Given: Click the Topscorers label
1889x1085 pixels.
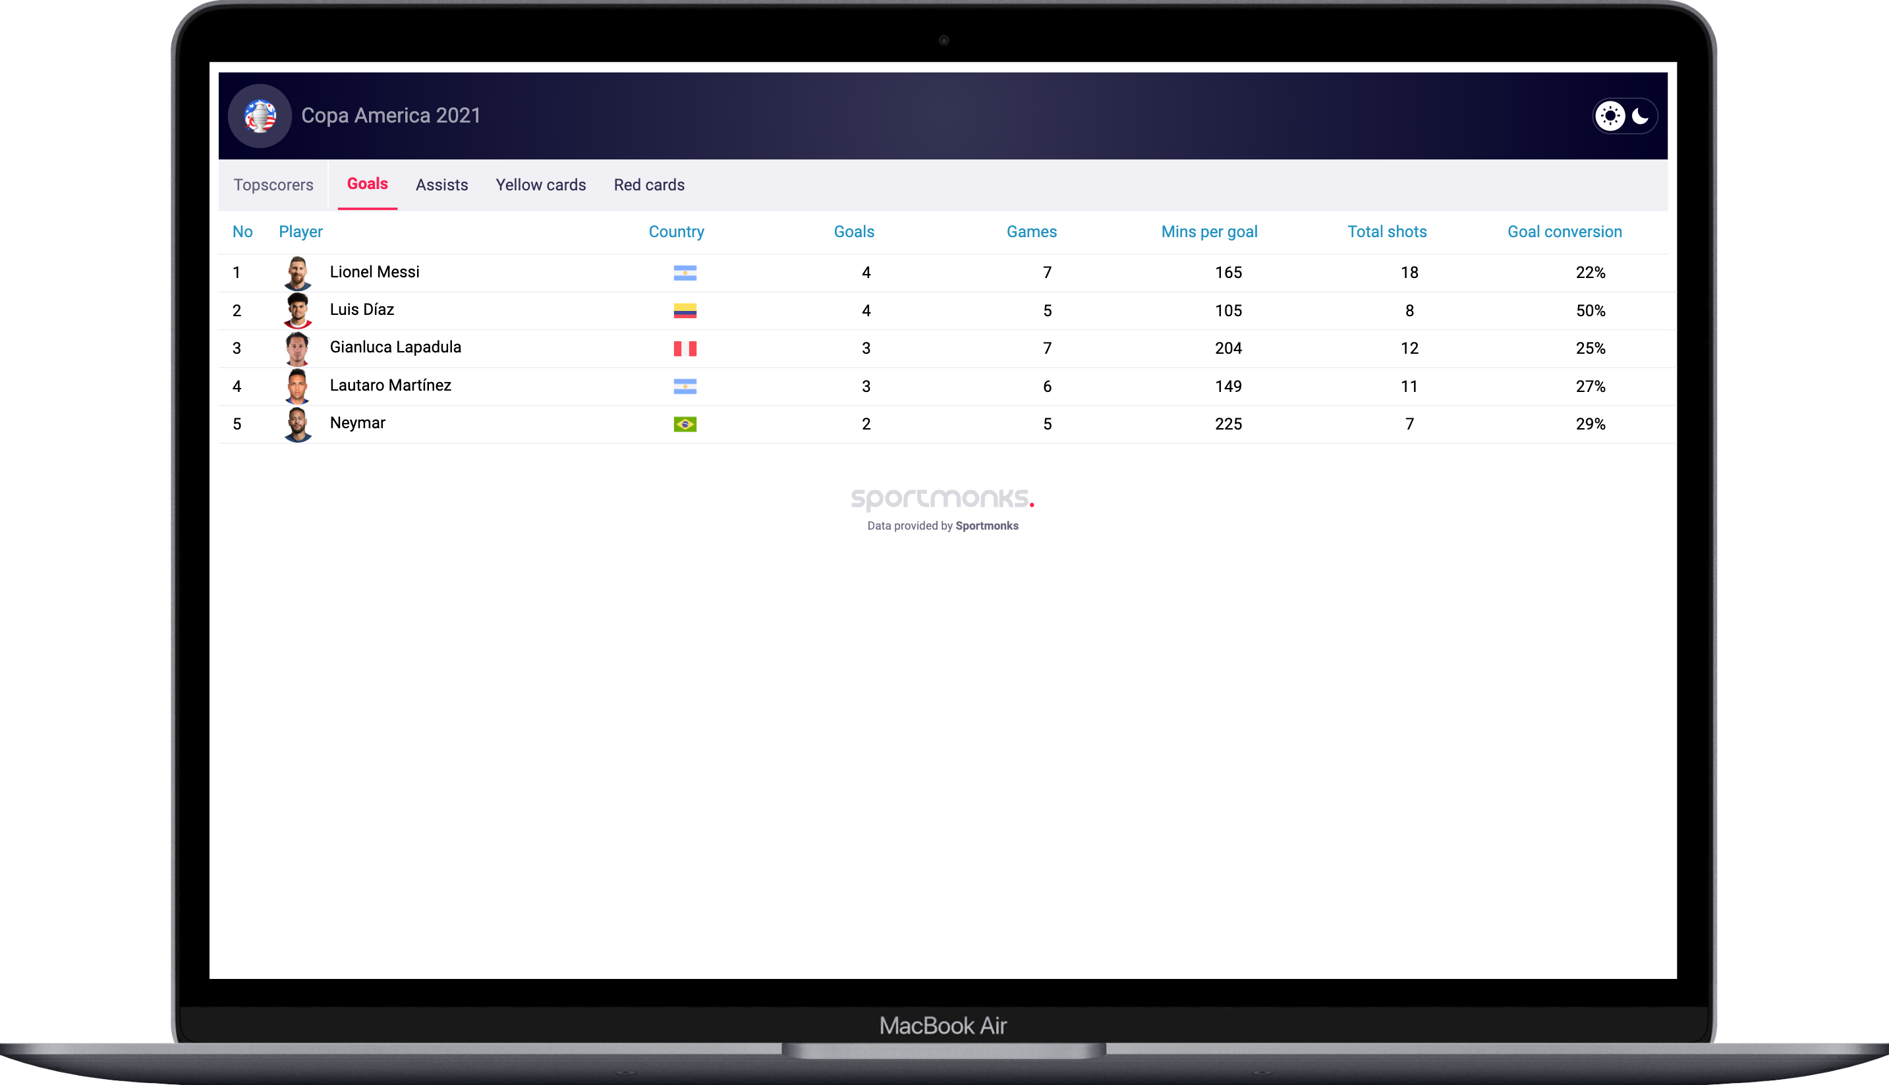Looking at the screenshot, I should click(x=273, y=185).
